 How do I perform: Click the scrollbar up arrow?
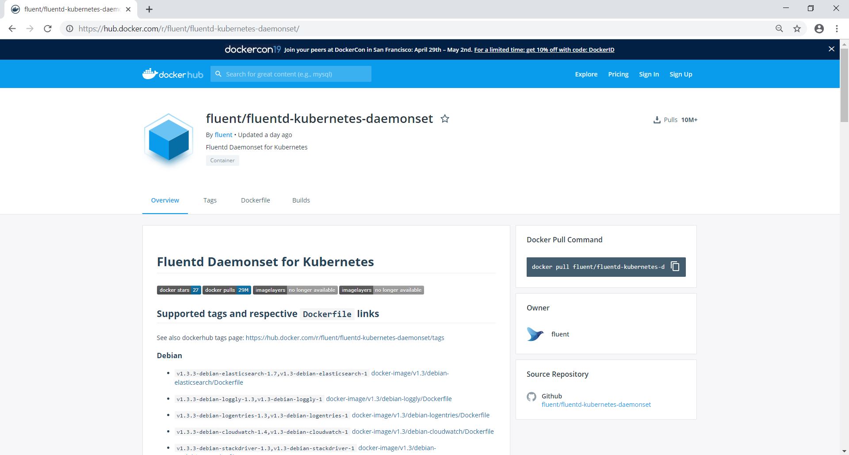pyautogui.click(x=844, y=43)
